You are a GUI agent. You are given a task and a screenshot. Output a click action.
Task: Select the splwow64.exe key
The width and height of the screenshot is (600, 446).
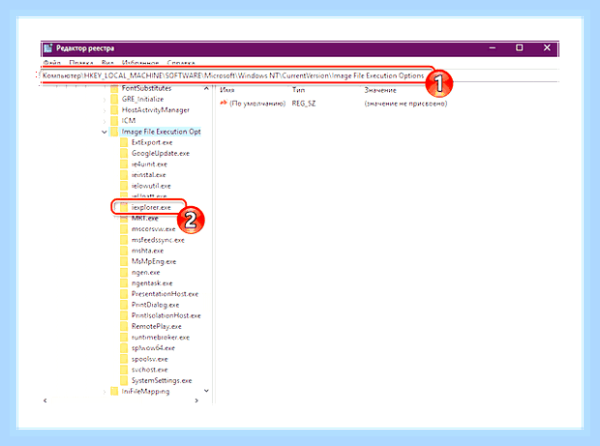[153, 348]
